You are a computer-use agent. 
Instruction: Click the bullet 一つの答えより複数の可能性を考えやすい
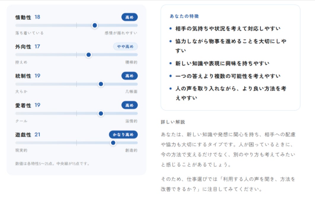(228, 76)
